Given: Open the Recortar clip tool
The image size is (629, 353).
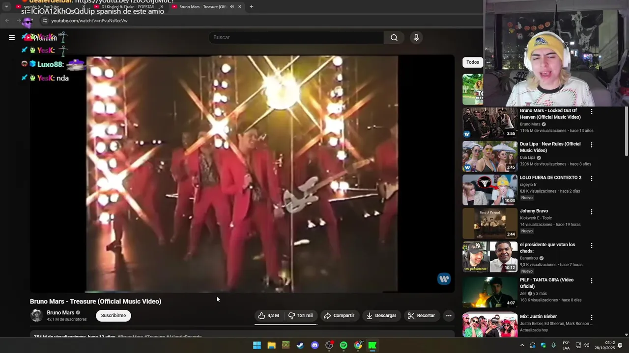Looking at the screenshot, I should (421, 316).
